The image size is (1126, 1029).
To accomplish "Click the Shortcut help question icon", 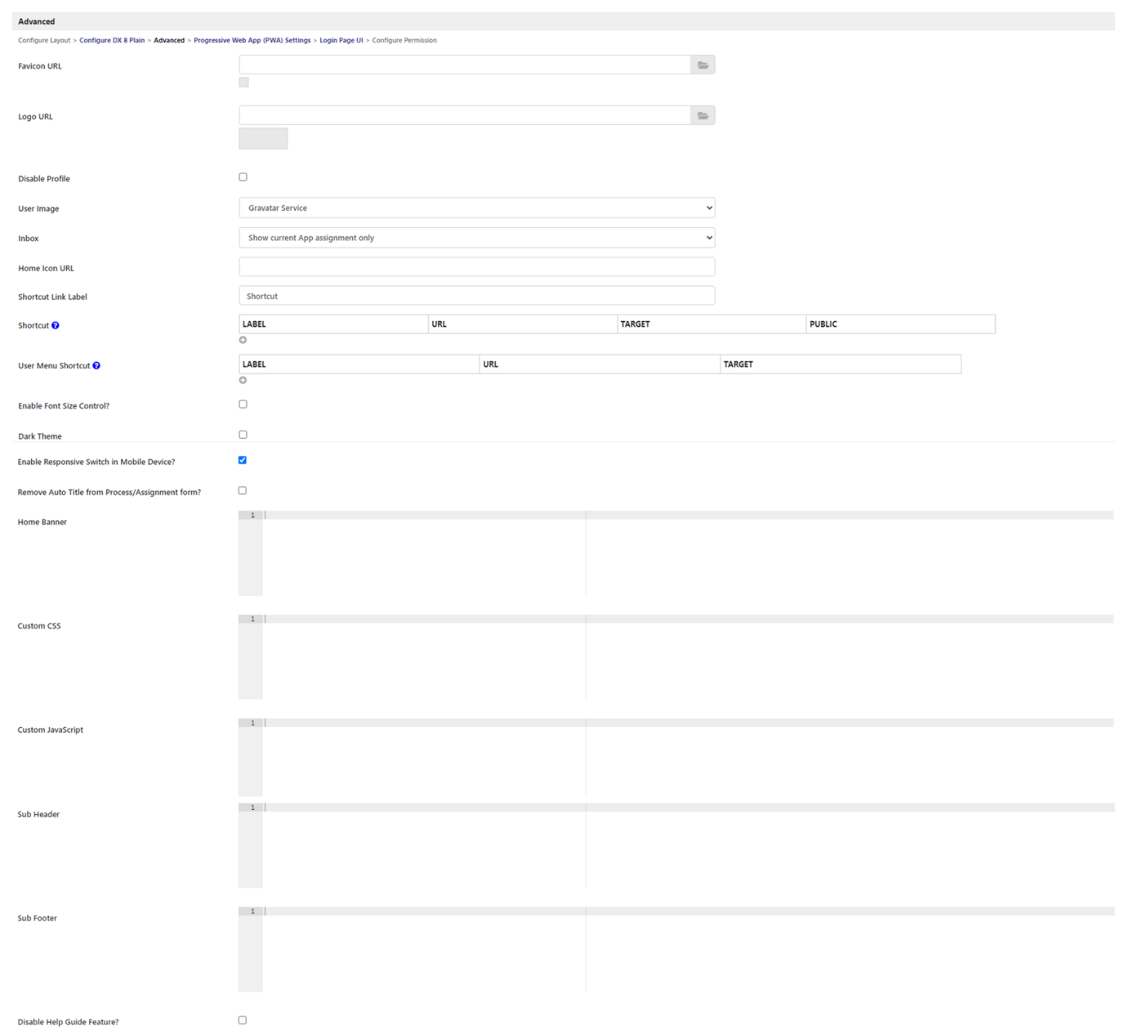I will coord(55,326).
